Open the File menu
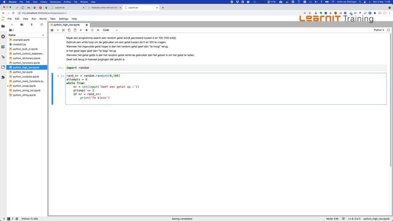The width and height of the screenshot is (393, 221). coord(10,19)
